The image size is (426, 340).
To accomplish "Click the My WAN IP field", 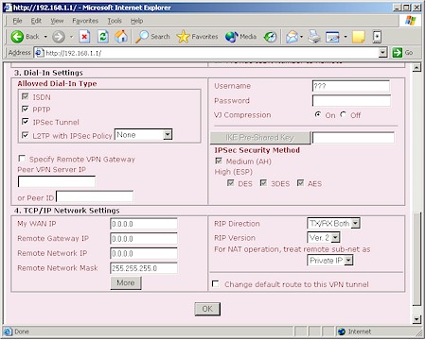I will (x=144, y=224).
